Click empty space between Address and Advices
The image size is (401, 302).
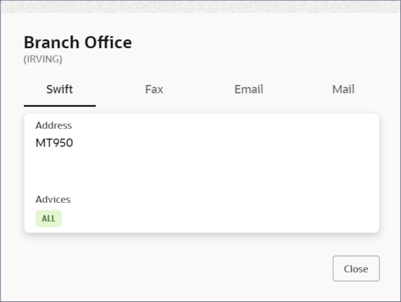(x=134, y=171)
